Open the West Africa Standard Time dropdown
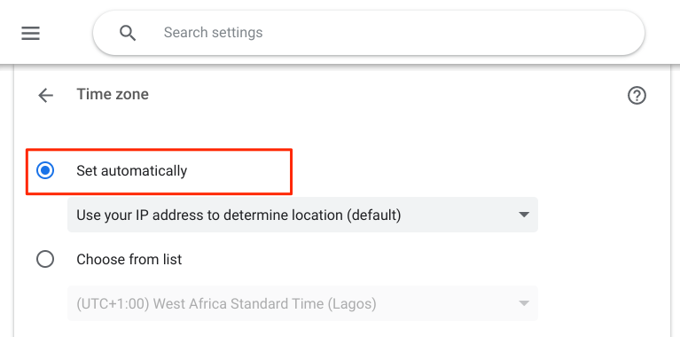 click(302, 303)
